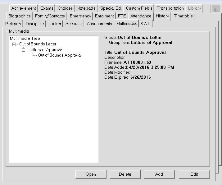Delete the selected multimedia item
This screenshot has height=185, width=222.
[125, 174]
